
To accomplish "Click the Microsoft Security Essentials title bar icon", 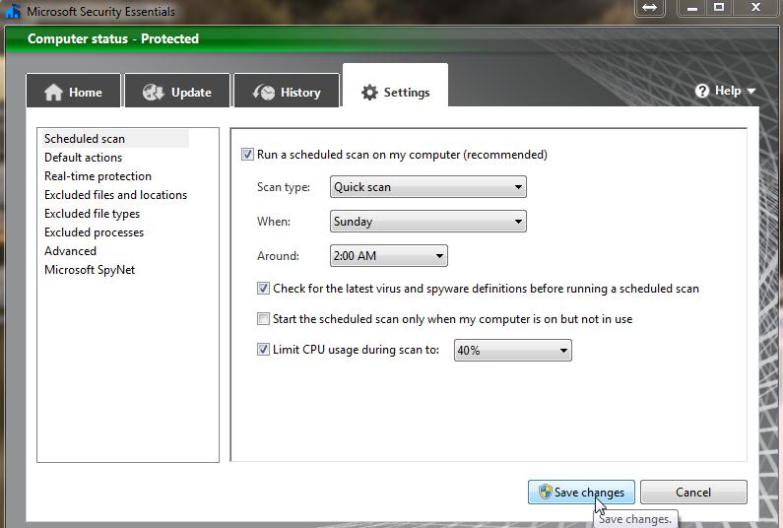I will click(x=13, y=11).
